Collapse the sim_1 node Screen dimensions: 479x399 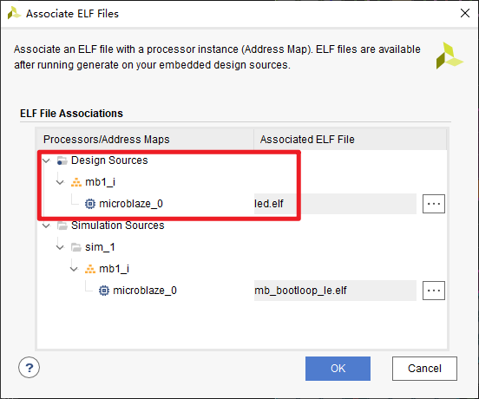pyautogui.click(x=60, y=247)
